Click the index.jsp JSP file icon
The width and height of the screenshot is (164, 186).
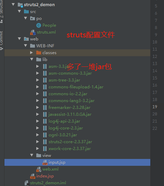33,176
